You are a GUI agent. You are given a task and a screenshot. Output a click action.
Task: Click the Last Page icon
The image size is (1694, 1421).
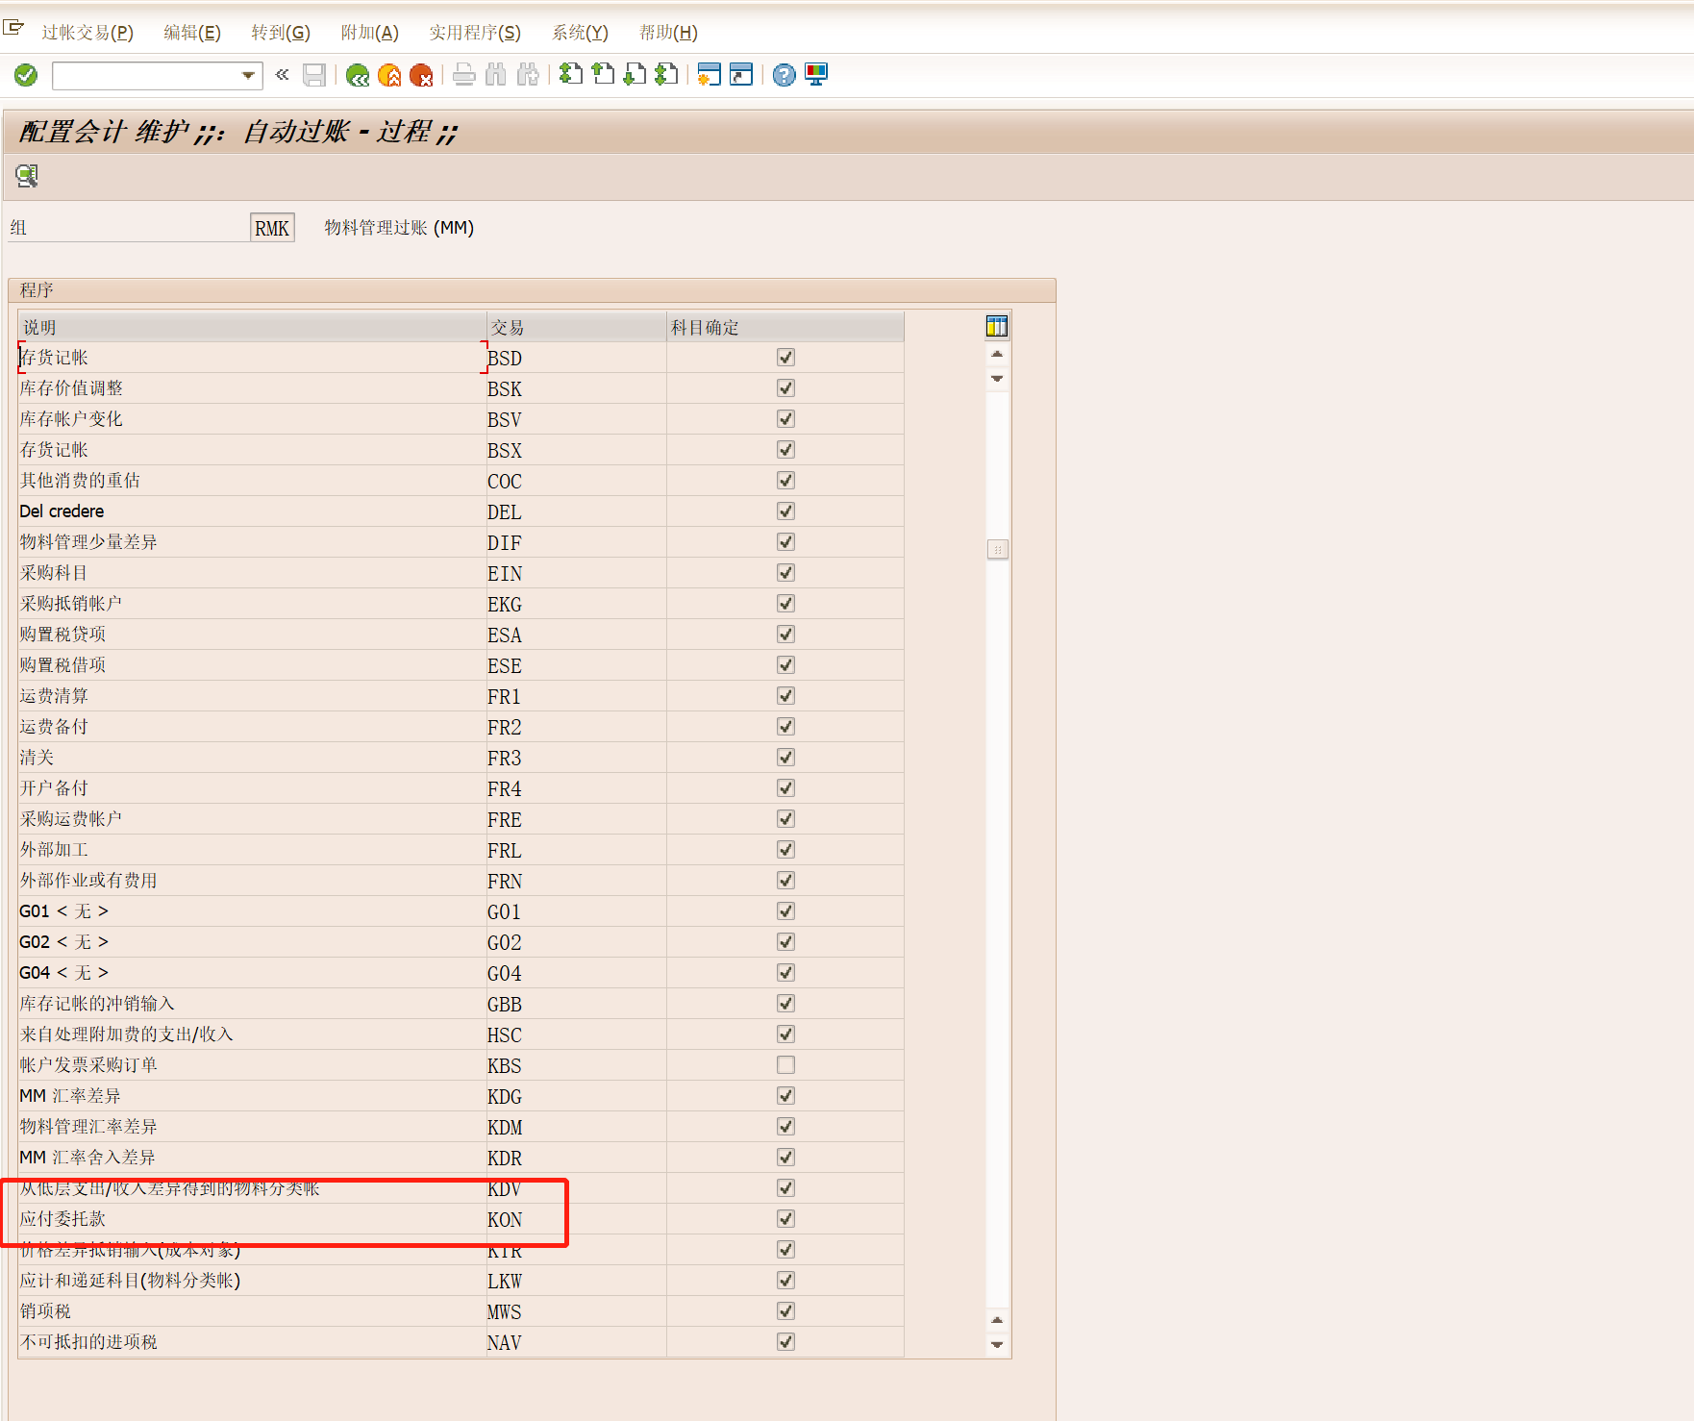click(x=666, y=74)
